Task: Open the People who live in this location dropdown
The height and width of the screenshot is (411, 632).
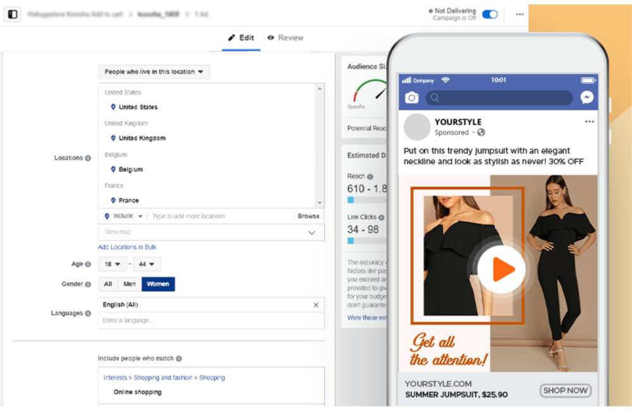Action: pyautogui.click(x=154, y=71)
